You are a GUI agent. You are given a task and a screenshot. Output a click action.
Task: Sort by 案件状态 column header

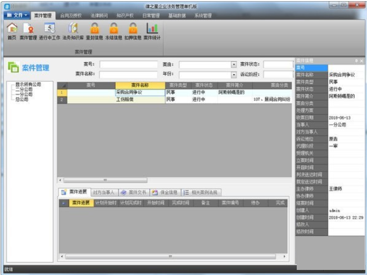[204, 85]
